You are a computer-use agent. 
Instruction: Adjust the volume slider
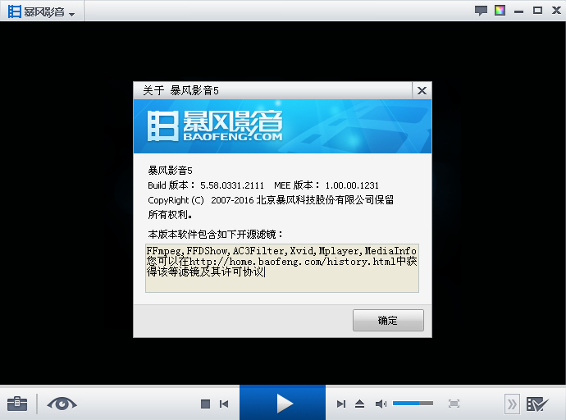pyautogui.click(x=413, y=403)
